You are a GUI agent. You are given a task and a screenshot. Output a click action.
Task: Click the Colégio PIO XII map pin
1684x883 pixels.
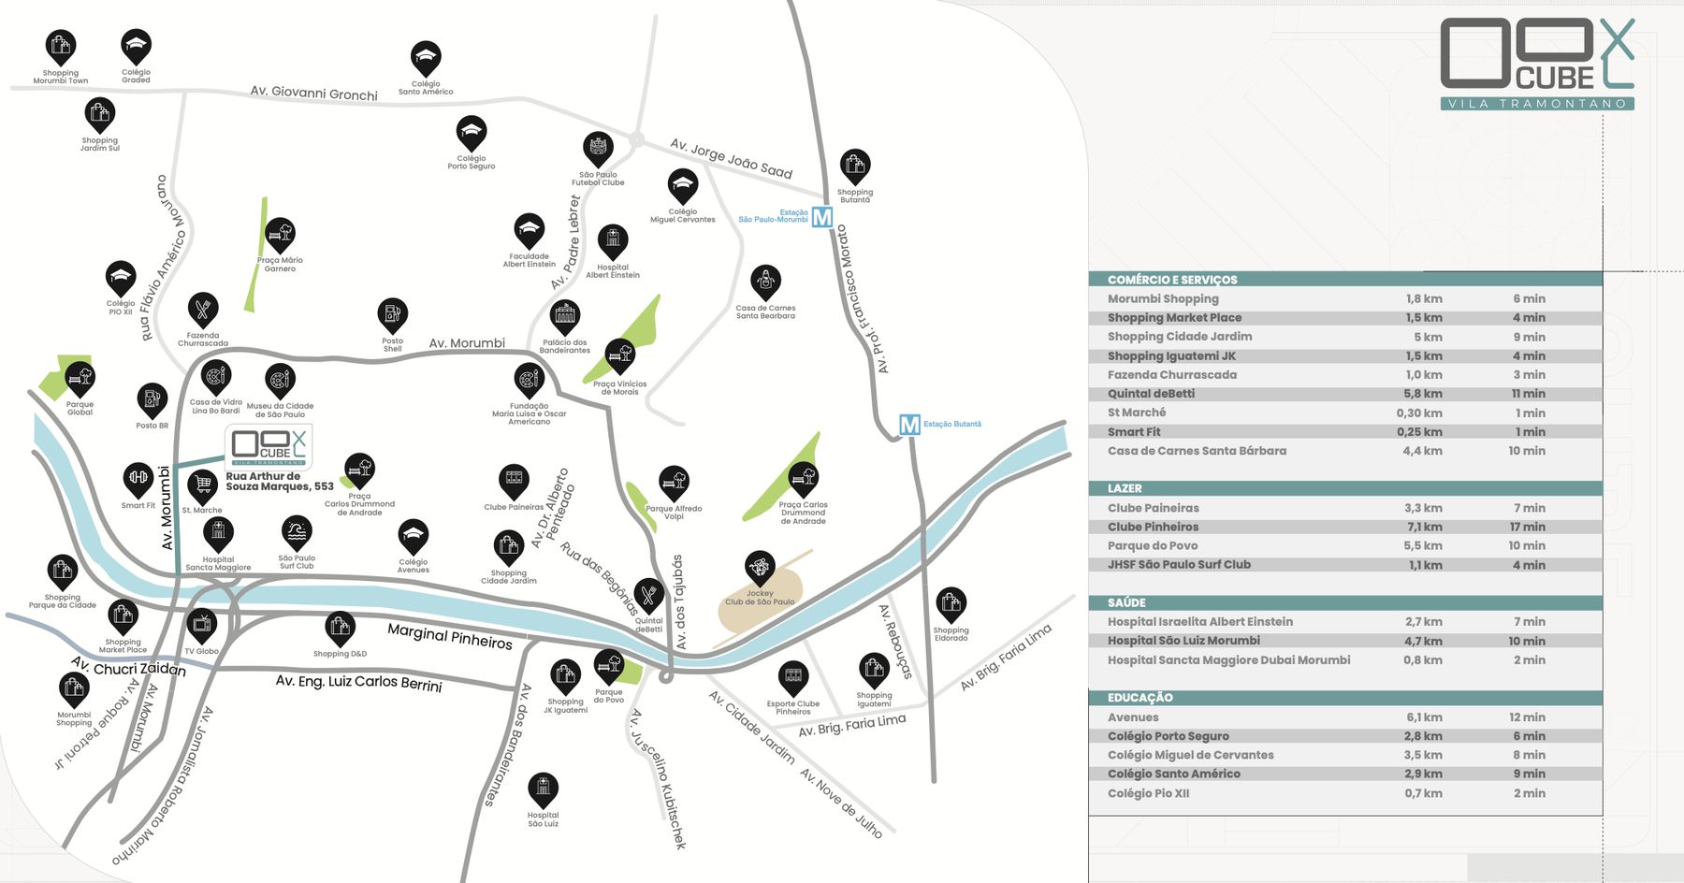(121, 279)
